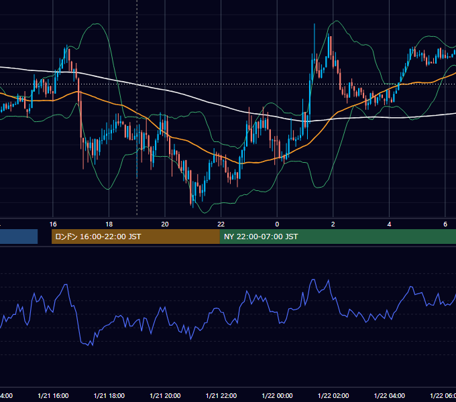
Task: Click the 1/22 04:00 time label
Action: [390, 395]
